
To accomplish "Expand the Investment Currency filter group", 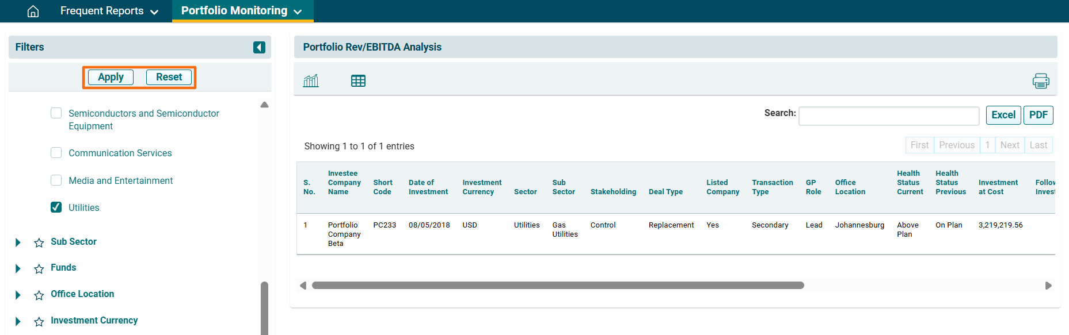I will pos(18,321).
